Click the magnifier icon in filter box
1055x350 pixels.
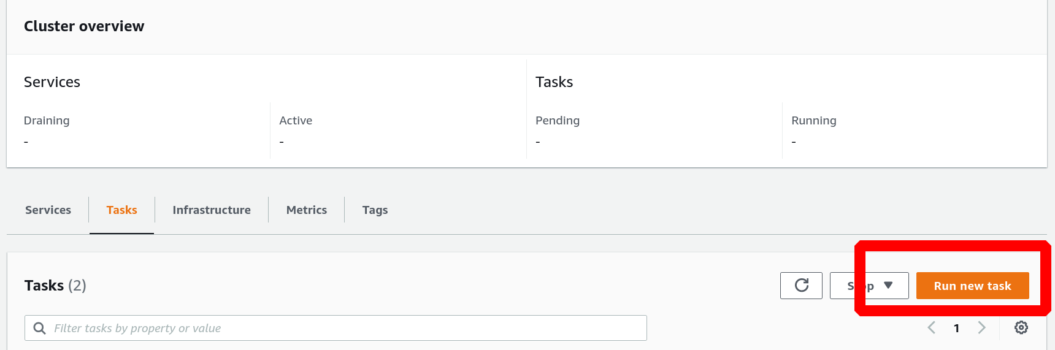[x=39, y=329]
